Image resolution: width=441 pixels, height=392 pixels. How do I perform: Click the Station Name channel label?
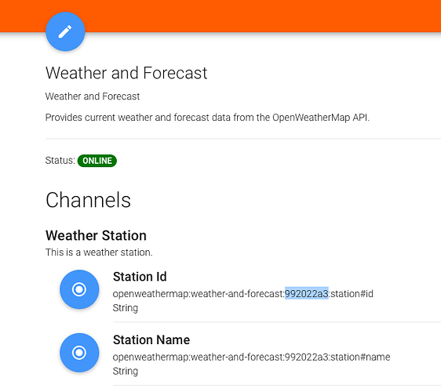[151, 340]
